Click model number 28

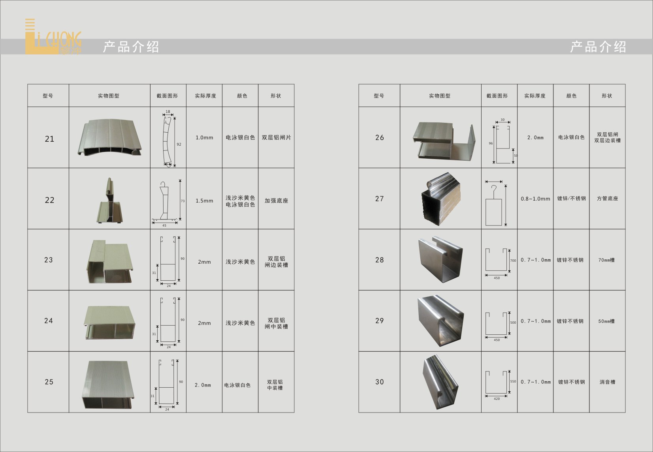pos(380,260)
